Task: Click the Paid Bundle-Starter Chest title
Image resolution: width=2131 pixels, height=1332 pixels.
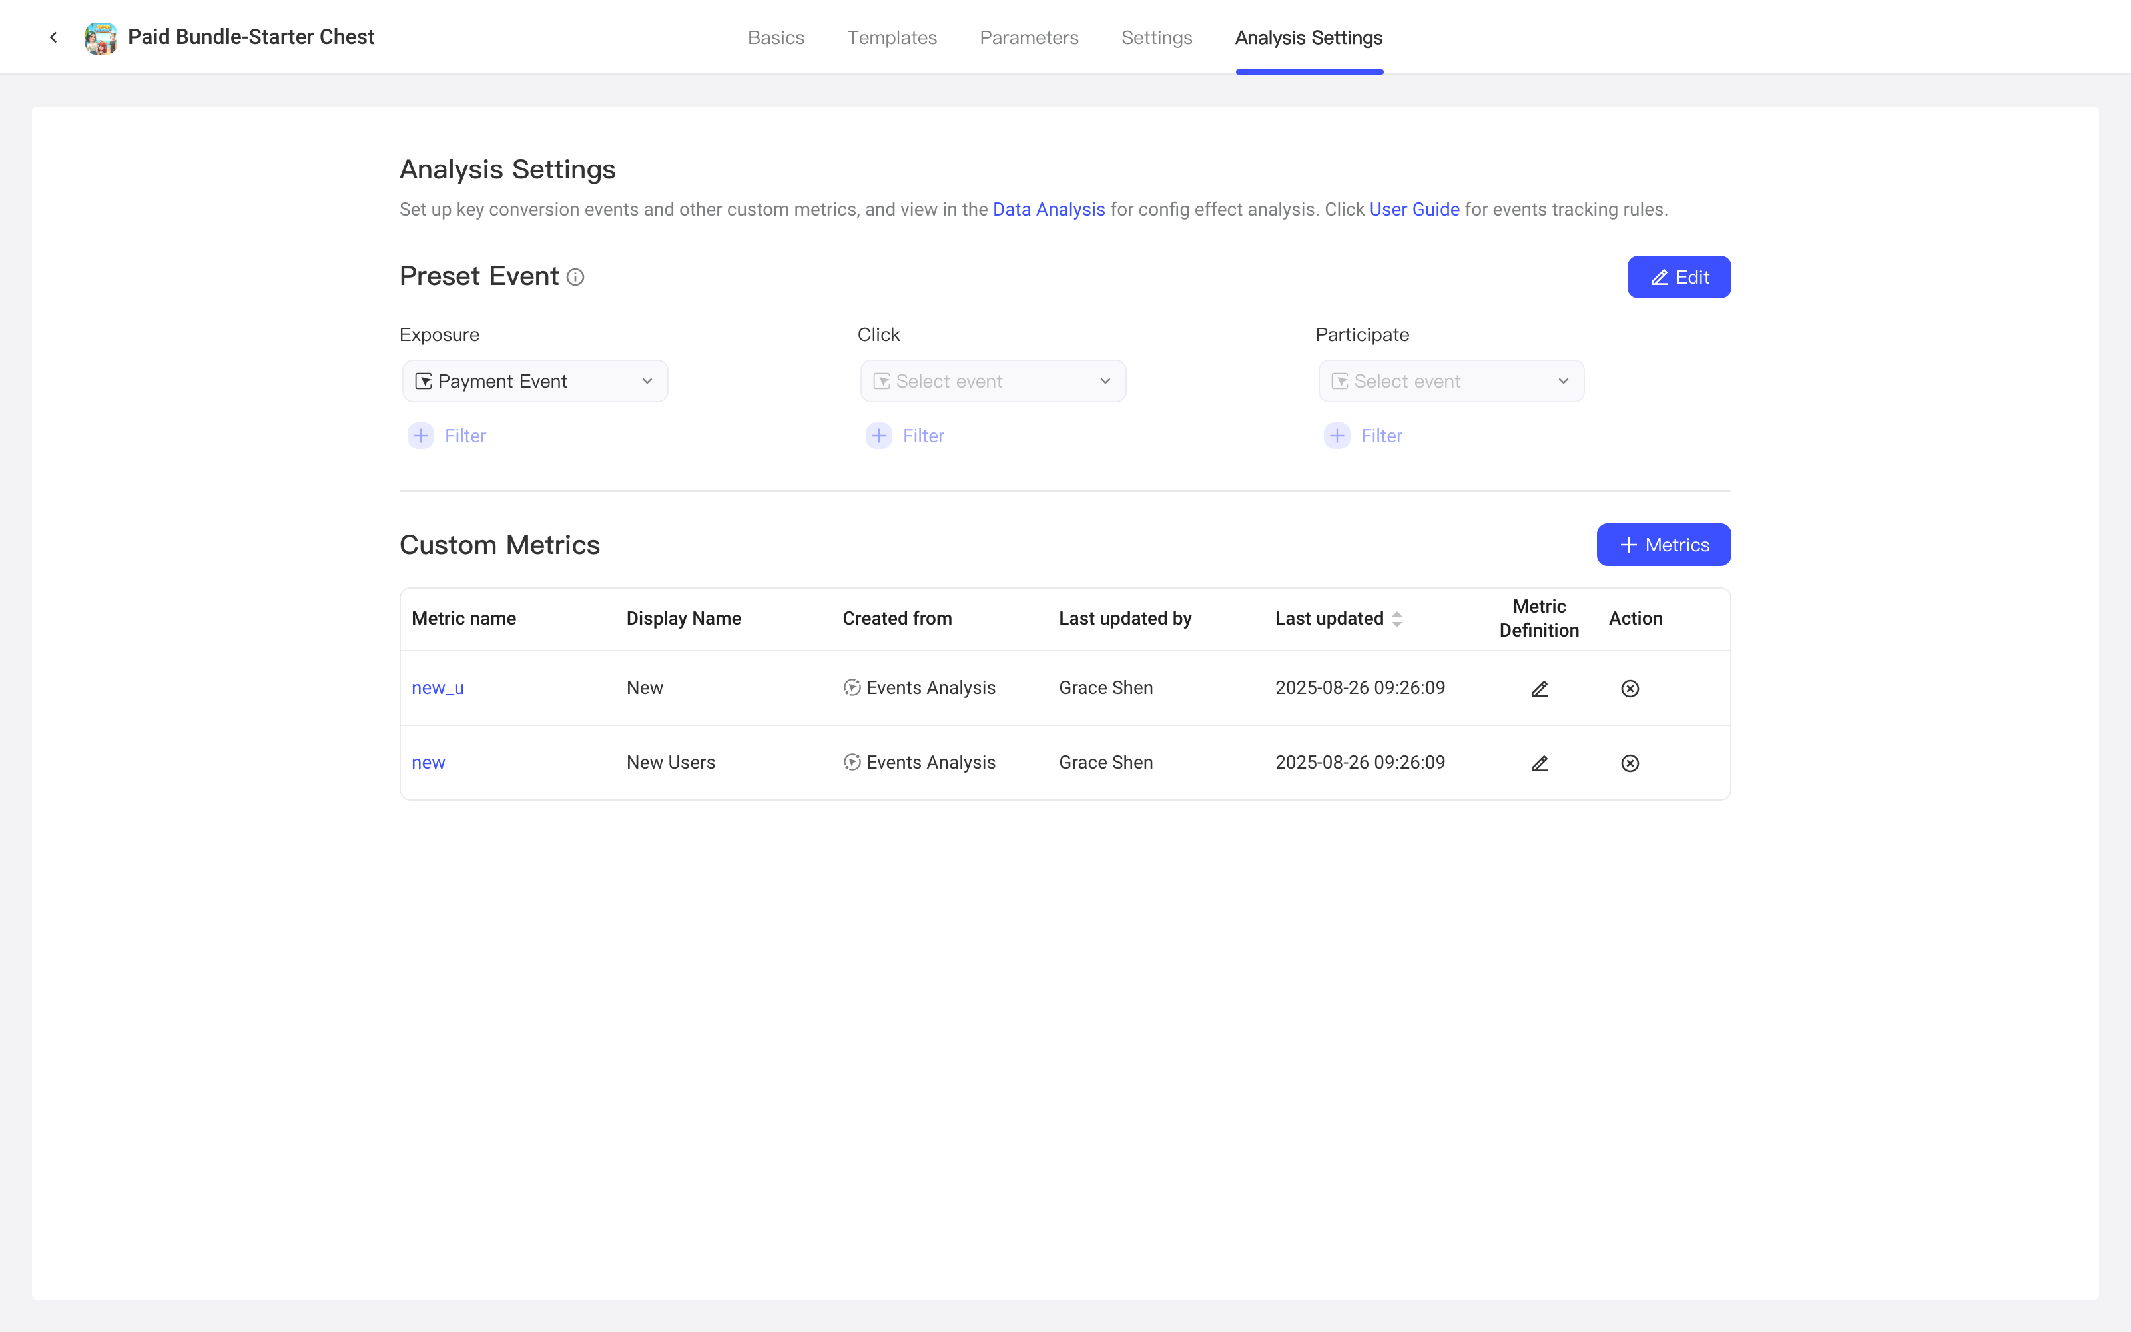Action: pos(251,37)
